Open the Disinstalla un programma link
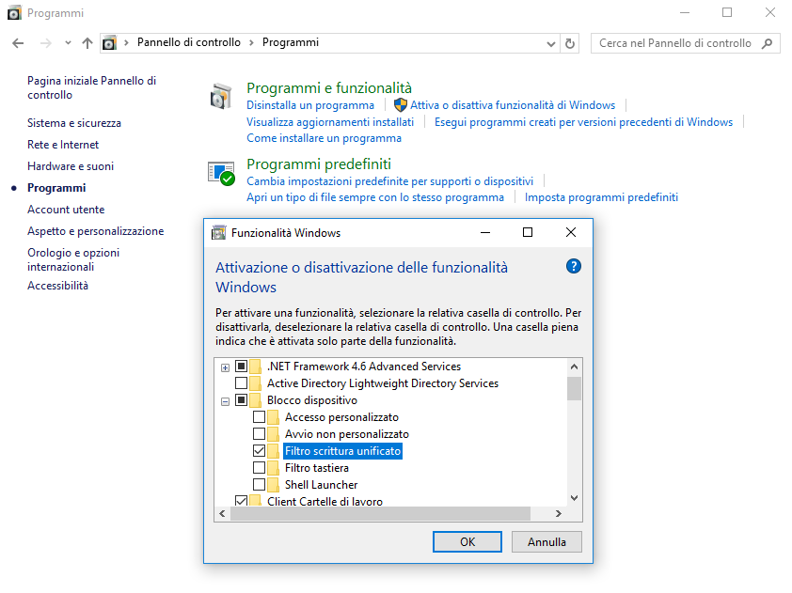This screenshot has height=593, width=792. [310, 105]
